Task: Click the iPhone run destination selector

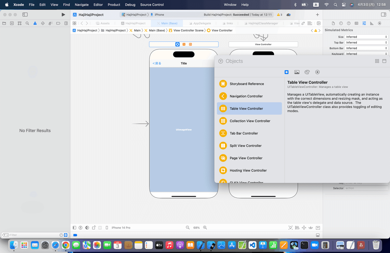Action: click(x=158, y=15)
